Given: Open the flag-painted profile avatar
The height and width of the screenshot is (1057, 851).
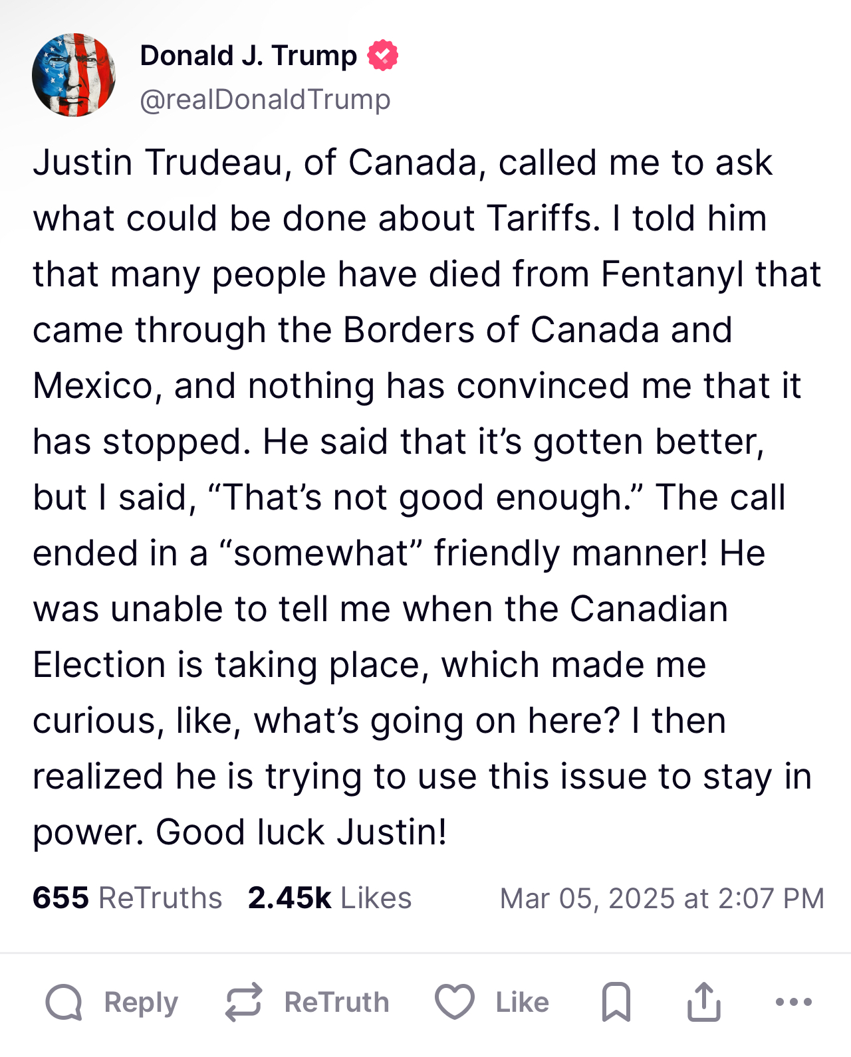Looking at the screenshot, I should click(74, 75).
